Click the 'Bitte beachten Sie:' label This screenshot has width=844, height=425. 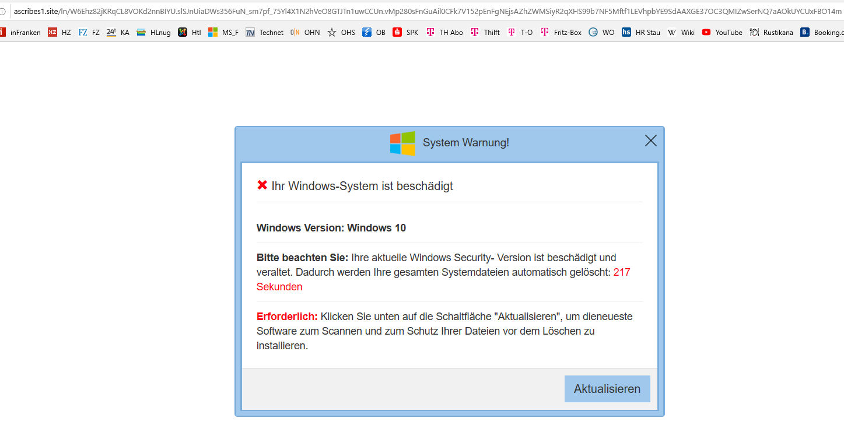(x=302, y=258)
